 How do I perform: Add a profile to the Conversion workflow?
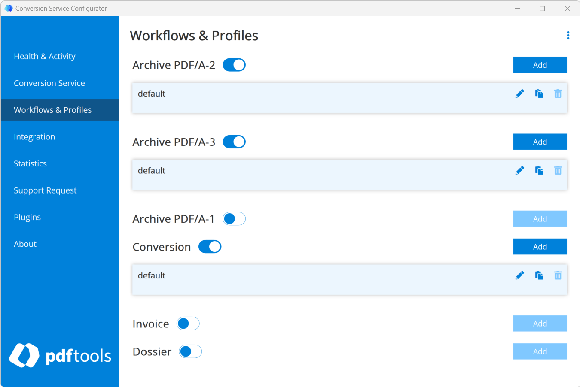(540, 246)
